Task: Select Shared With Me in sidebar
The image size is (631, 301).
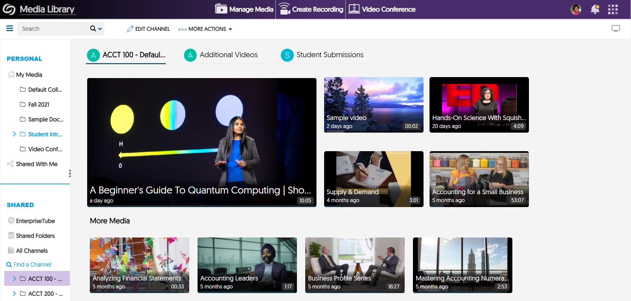Action: point(36,164)
